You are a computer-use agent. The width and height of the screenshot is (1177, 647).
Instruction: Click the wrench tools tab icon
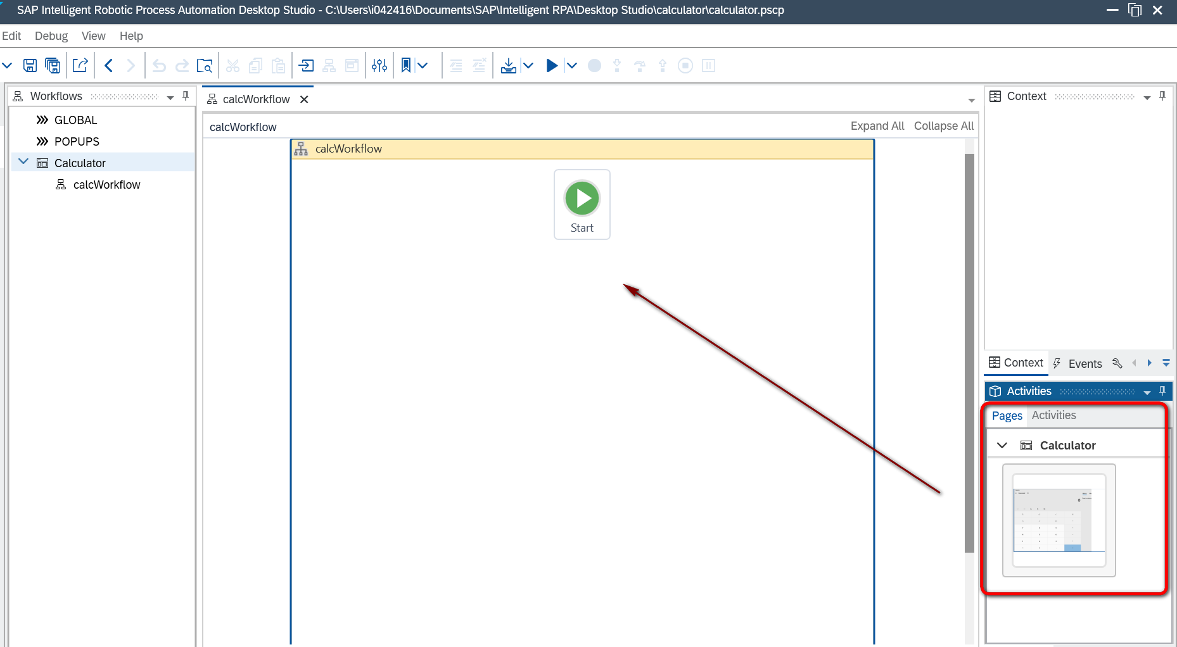point(1117,363)
